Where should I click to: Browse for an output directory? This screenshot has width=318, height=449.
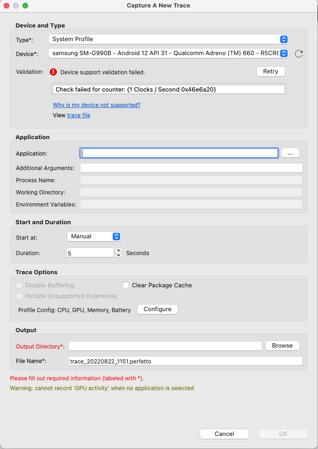282,346
